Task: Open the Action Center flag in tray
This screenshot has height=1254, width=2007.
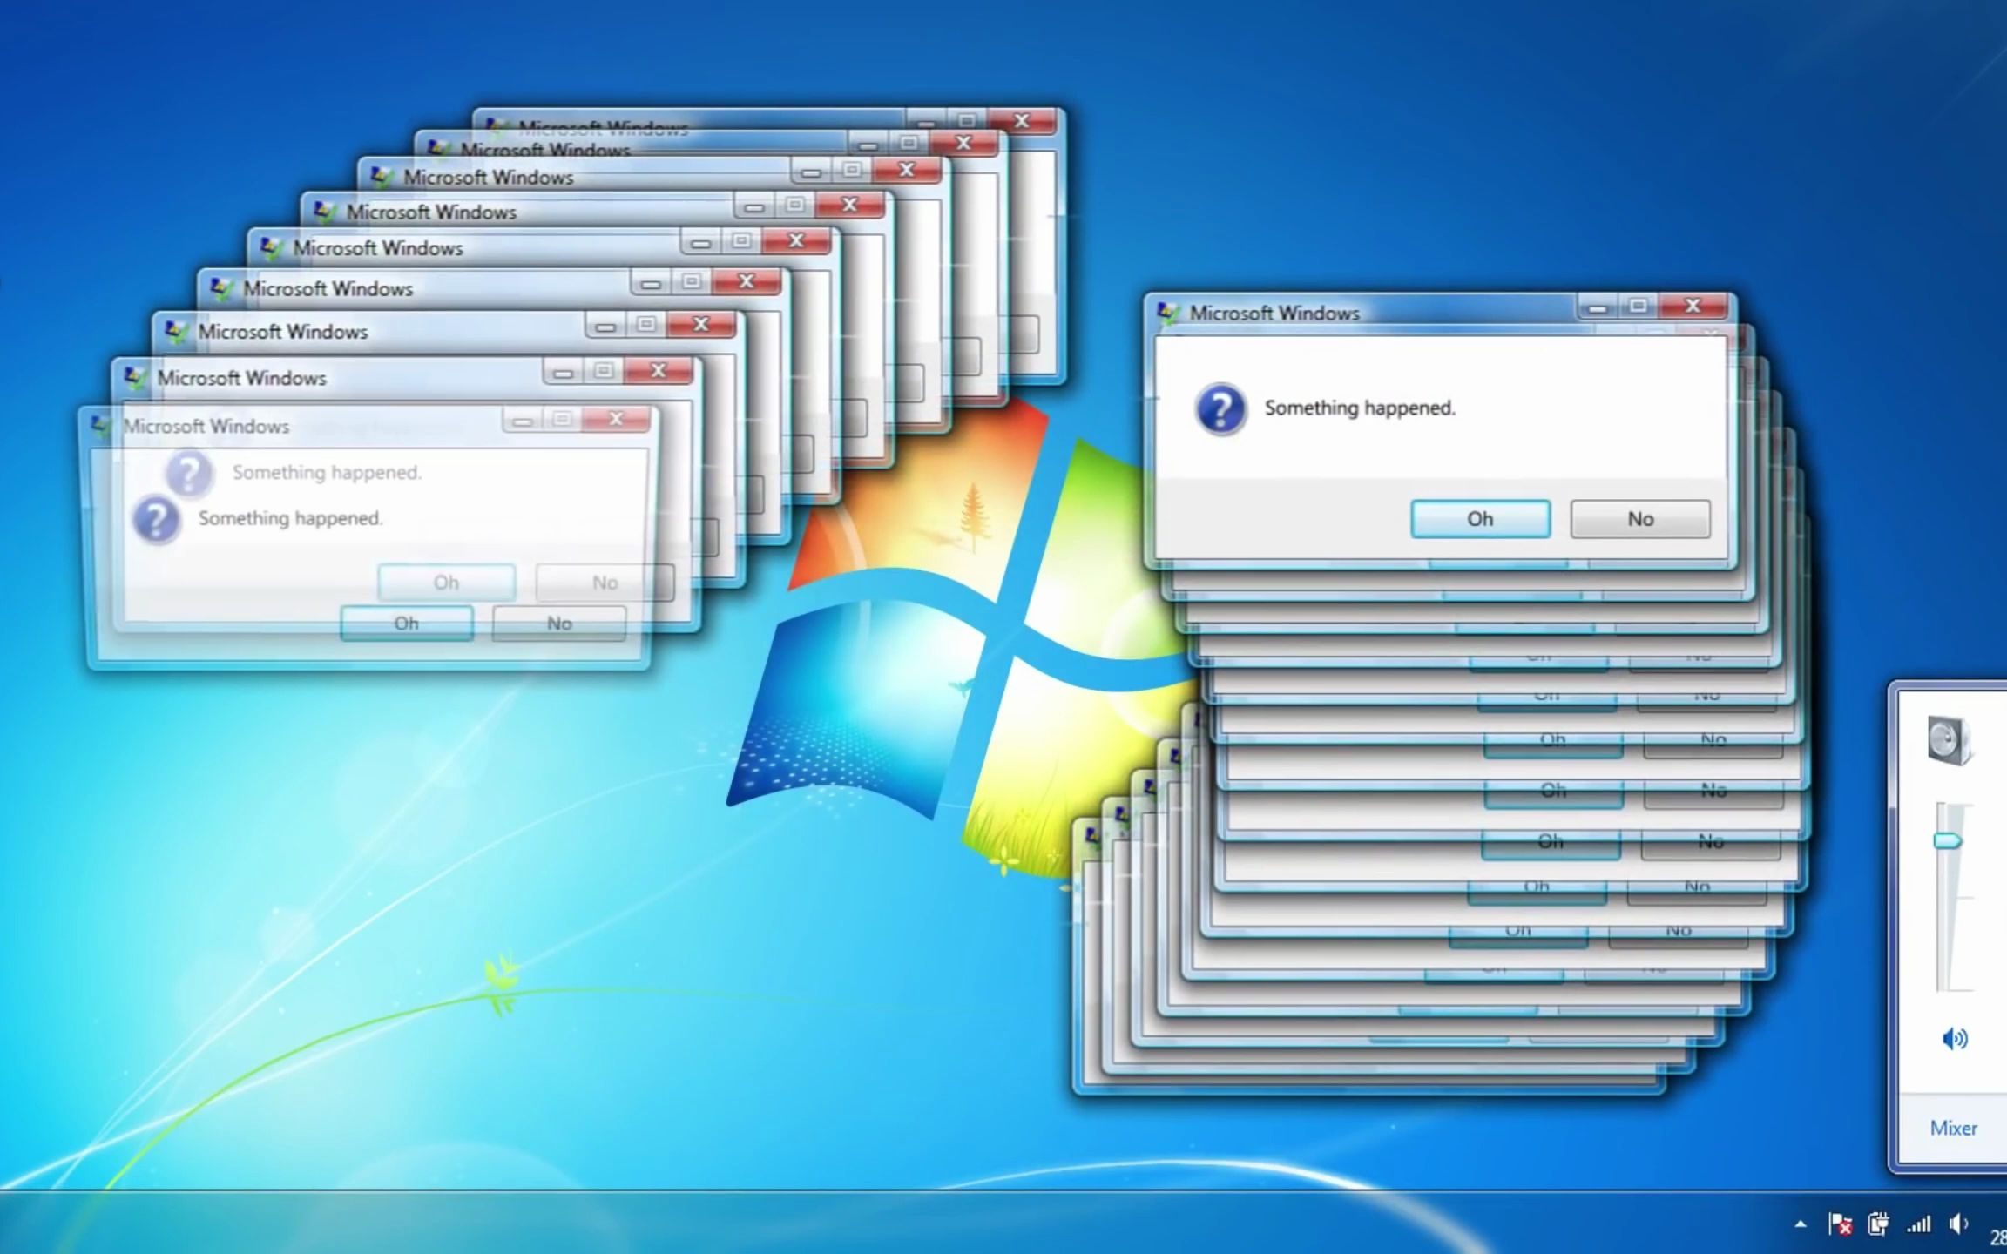Action: pos(1840,1224)
